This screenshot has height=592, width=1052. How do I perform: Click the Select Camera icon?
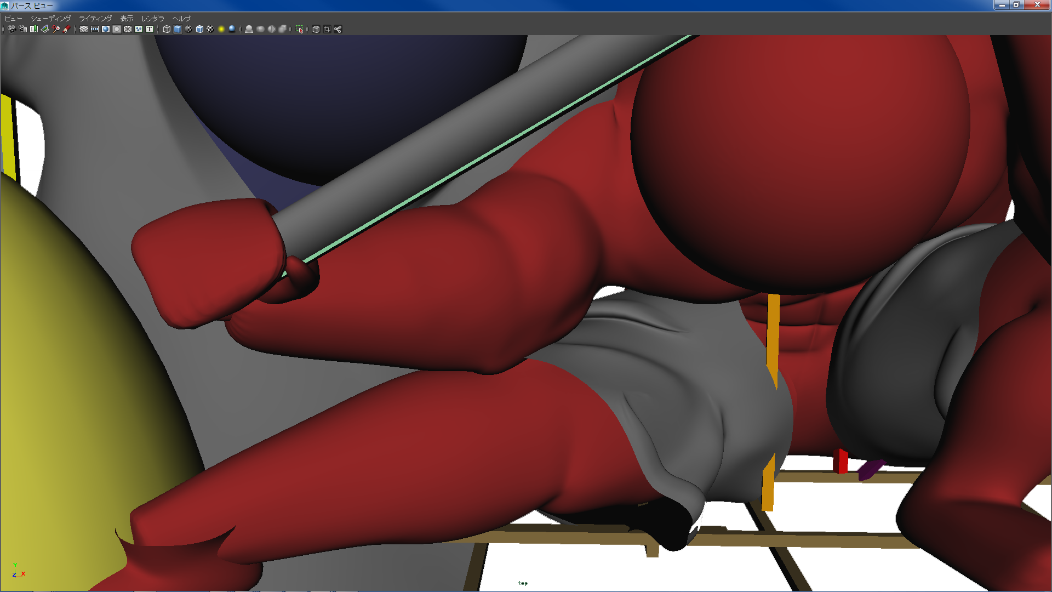tap(12, 29)
